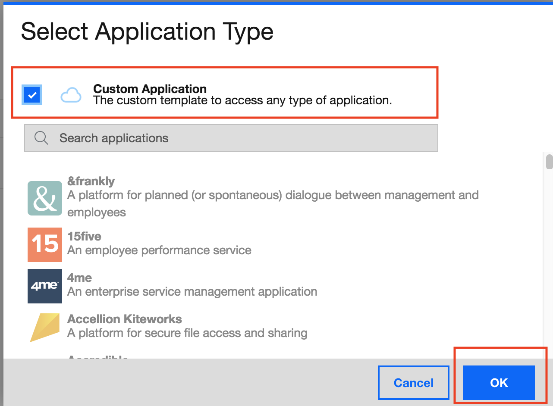Choose the 4me application title
The image size is (553, 406).
click(80, 278)
